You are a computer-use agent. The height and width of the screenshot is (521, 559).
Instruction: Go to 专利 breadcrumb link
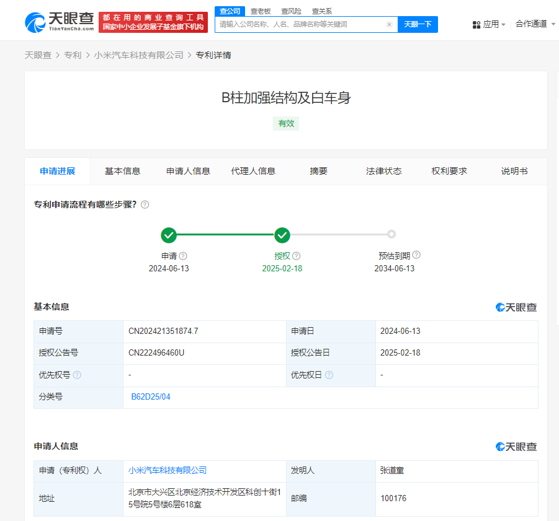73,55
